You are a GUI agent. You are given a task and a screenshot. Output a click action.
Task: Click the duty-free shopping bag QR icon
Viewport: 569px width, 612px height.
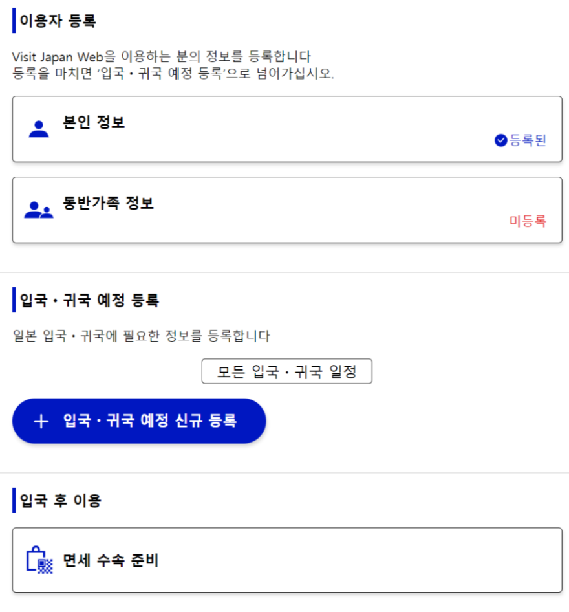(37, 559)
